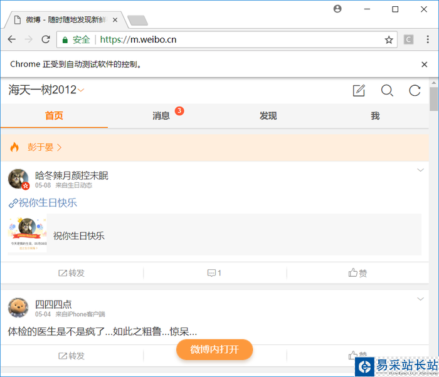Click the flame hot topic icon

tap(14, 147)
